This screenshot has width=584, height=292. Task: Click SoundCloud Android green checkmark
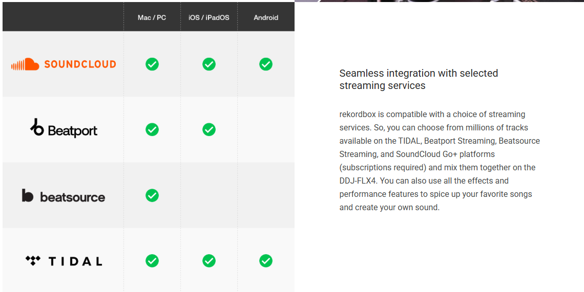click(266, 64)
